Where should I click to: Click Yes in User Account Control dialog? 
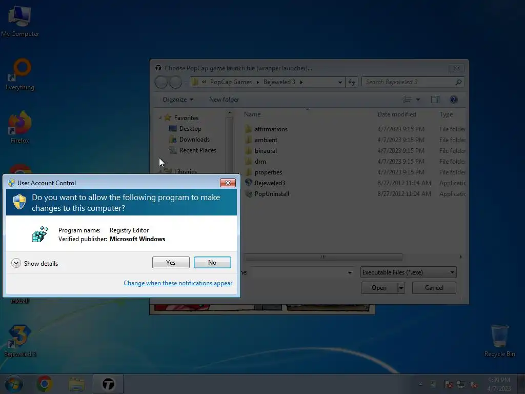coord(171,262)
